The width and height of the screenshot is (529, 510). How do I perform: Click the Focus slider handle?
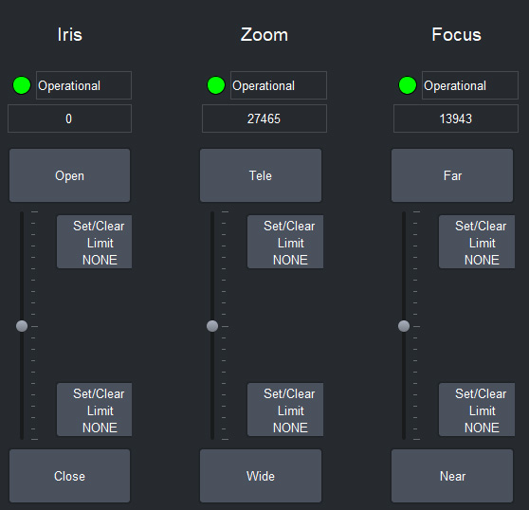(x=404, y=326)
